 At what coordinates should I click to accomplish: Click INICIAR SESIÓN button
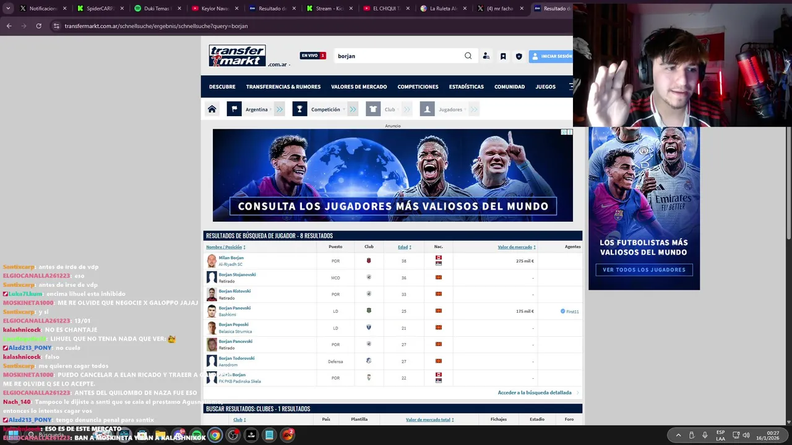[x=552, y=56]
